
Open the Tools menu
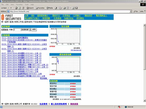pyautogui.click(x=27, y=4)
